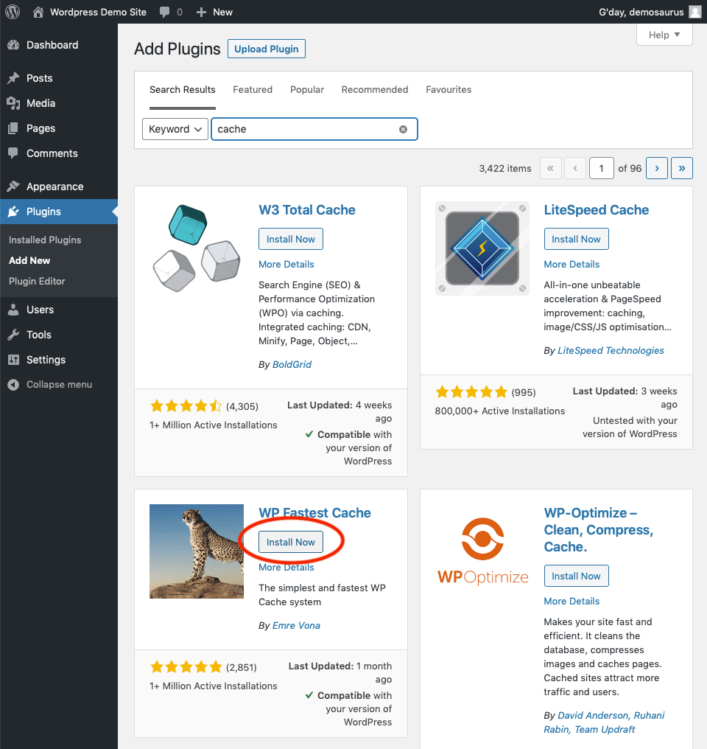Switch to Popular plugins tab
Image resolution: width=707 pixels, height=749 pixels.
(x=307, y=90)
